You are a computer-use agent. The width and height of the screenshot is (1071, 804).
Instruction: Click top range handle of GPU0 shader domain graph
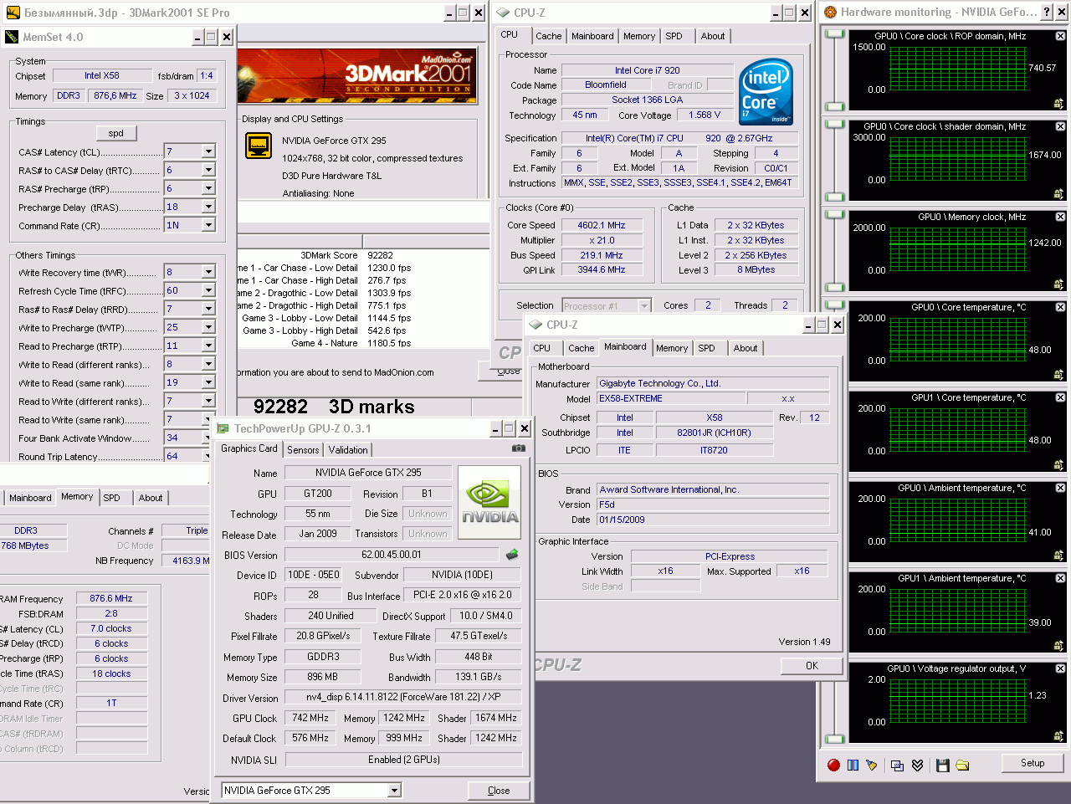[834, 124]
